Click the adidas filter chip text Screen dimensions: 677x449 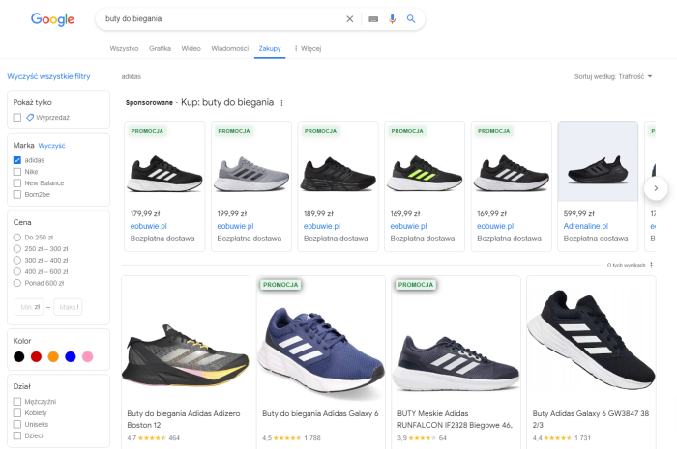132,76
